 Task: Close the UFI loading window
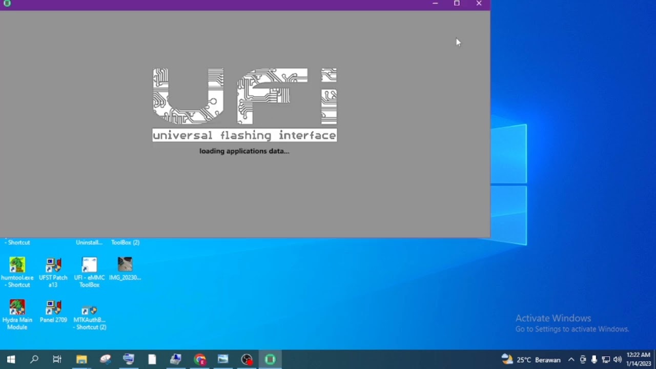(x=479, y=4)
